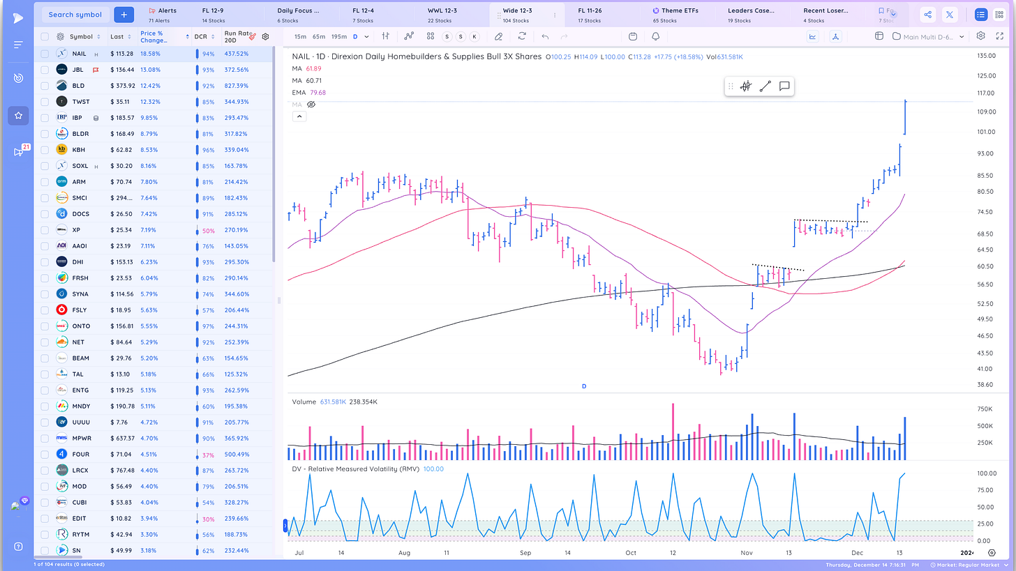Select the trend line tool in floating toolbar
The image size is (1016, 571).
tap(765, 86)
